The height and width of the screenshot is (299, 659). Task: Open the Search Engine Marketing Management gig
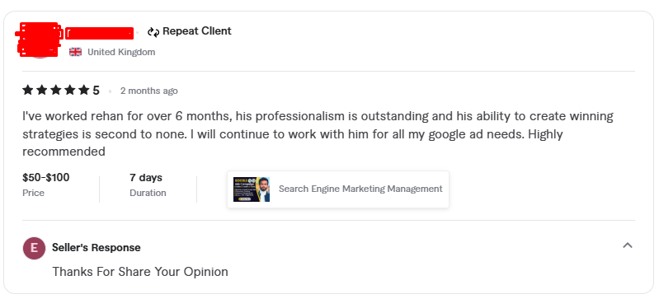click(x=338, y=189)
